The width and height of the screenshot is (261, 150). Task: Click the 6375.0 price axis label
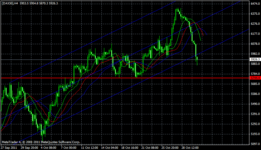tap(255, 14)
